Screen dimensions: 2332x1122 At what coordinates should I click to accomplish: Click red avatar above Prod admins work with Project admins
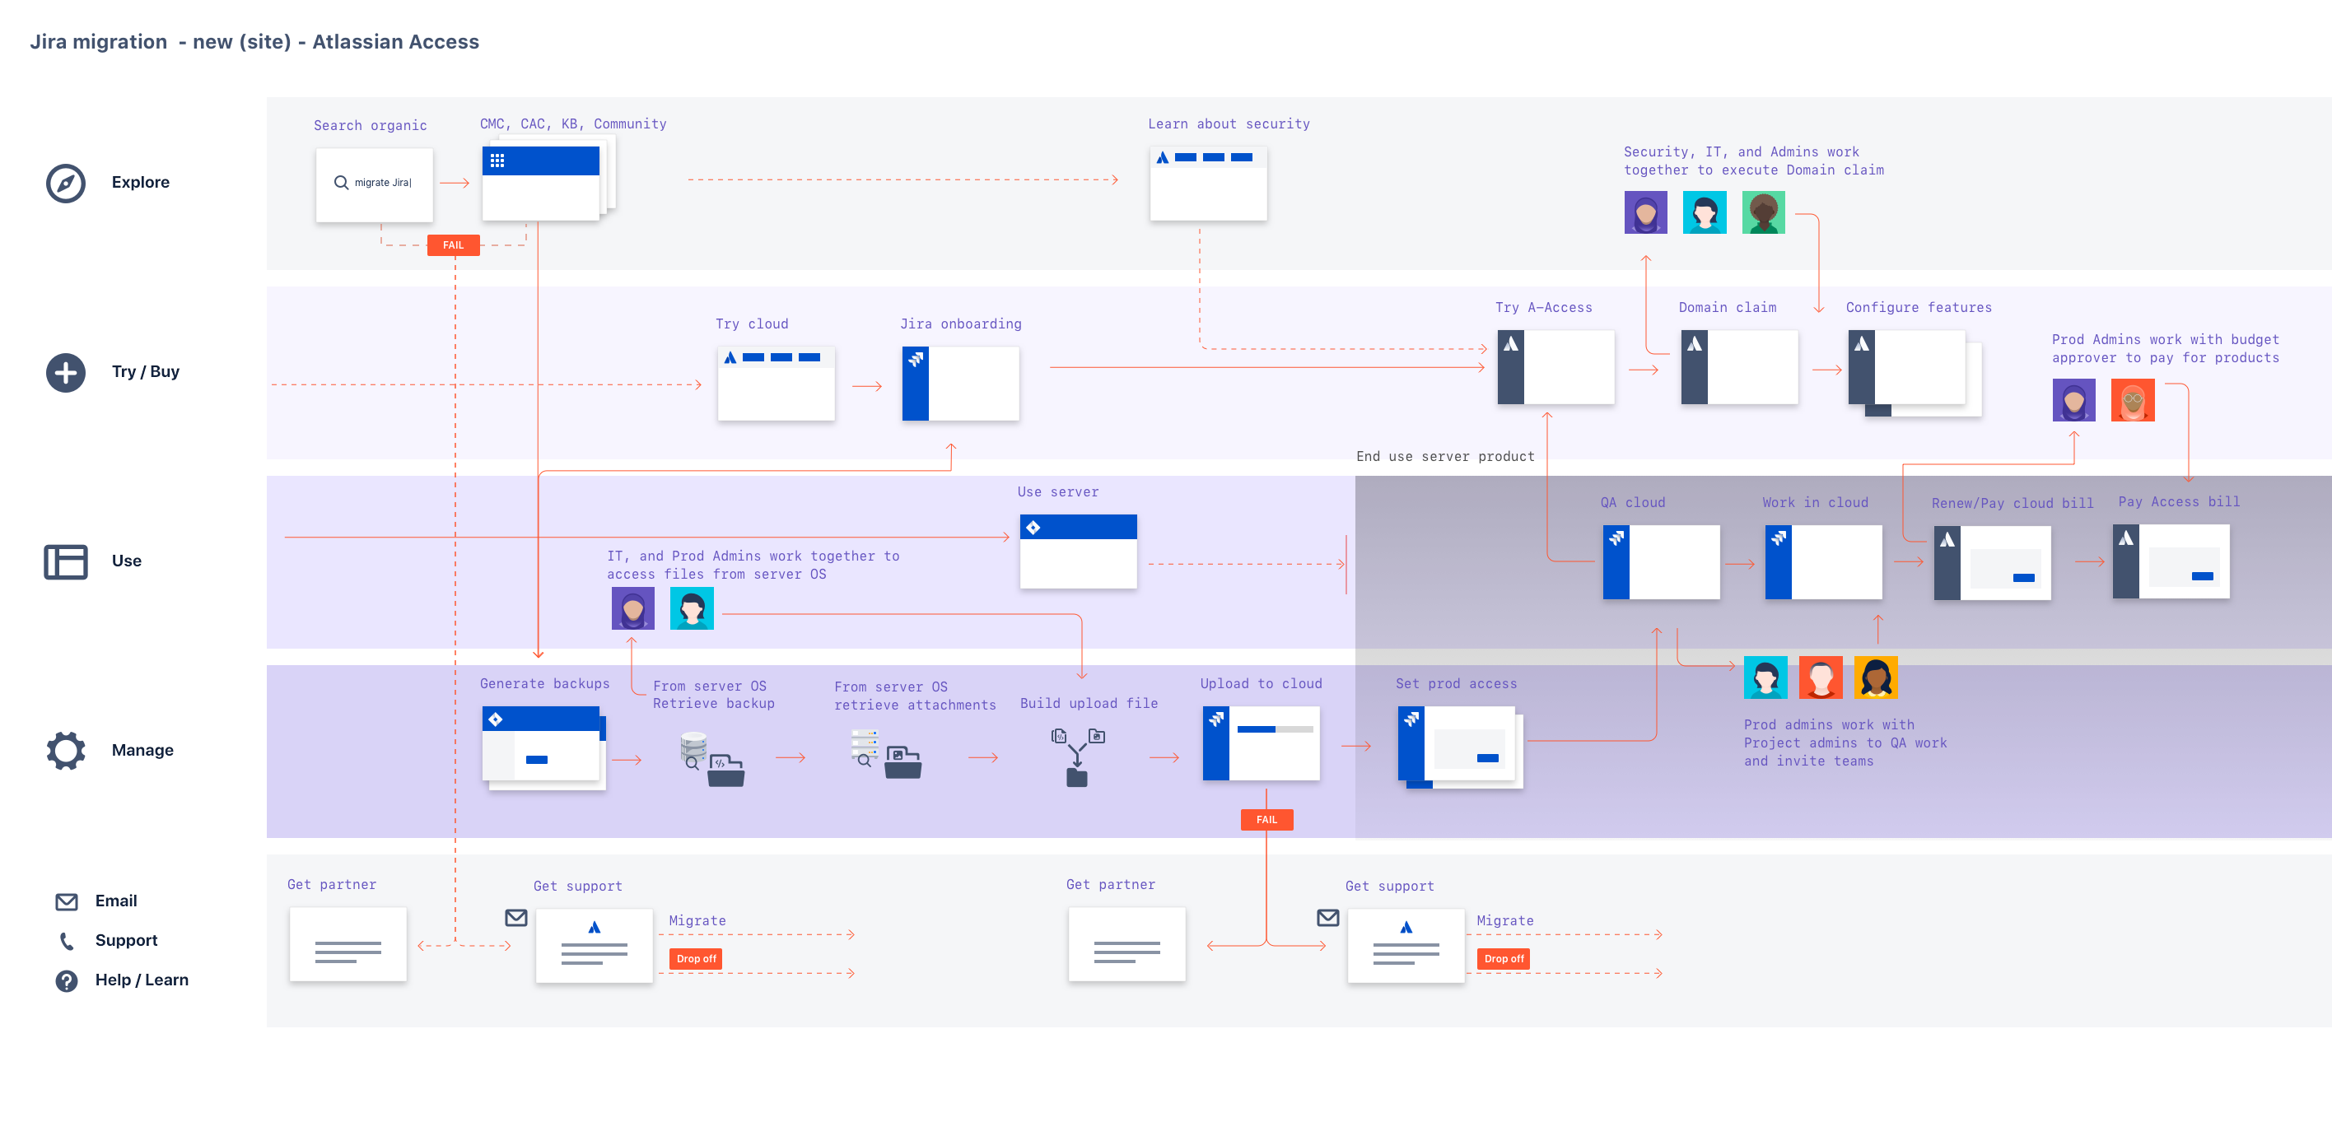click(x=1820, y=677)
